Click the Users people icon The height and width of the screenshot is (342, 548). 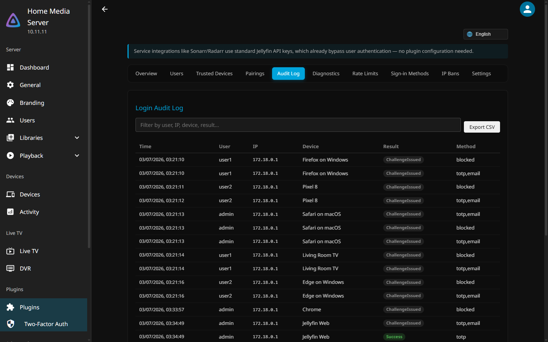(x=10, y=120)
